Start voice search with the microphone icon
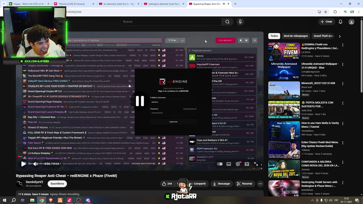The image size is (363, 204). 240,22
